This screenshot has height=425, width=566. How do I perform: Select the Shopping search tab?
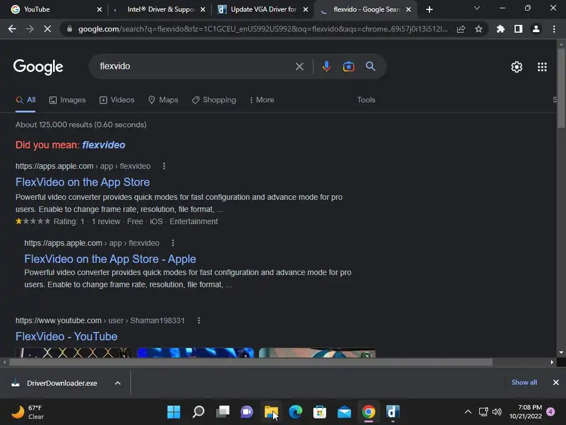point(214,100)
